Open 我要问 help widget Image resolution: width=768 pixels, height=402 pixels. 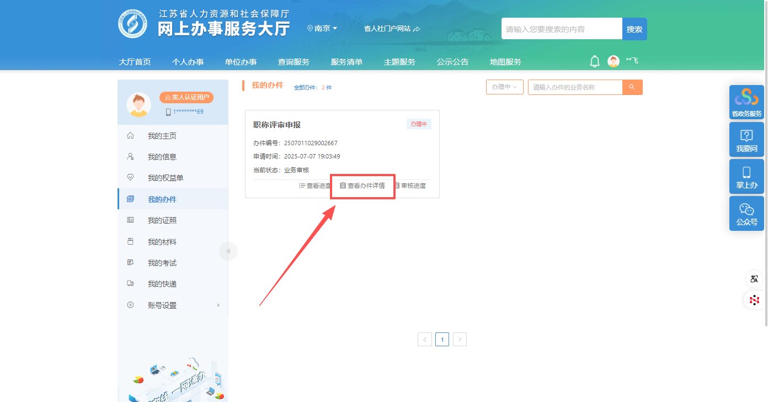[x=746, y=139]
